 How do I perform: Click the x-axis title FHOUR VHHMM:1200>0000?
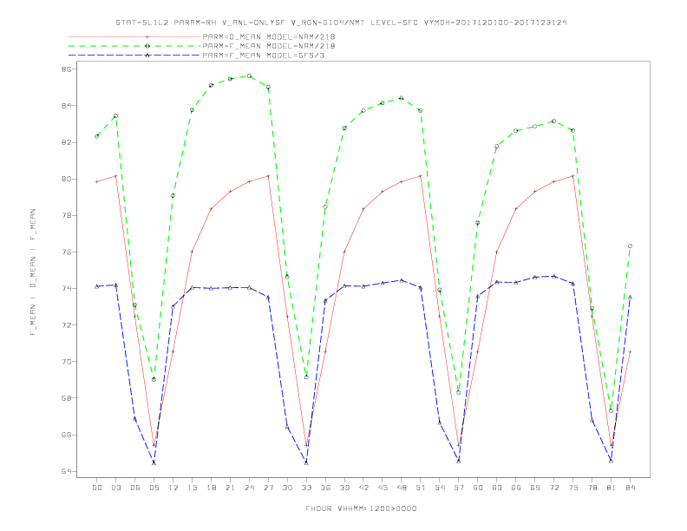point(361,508)
